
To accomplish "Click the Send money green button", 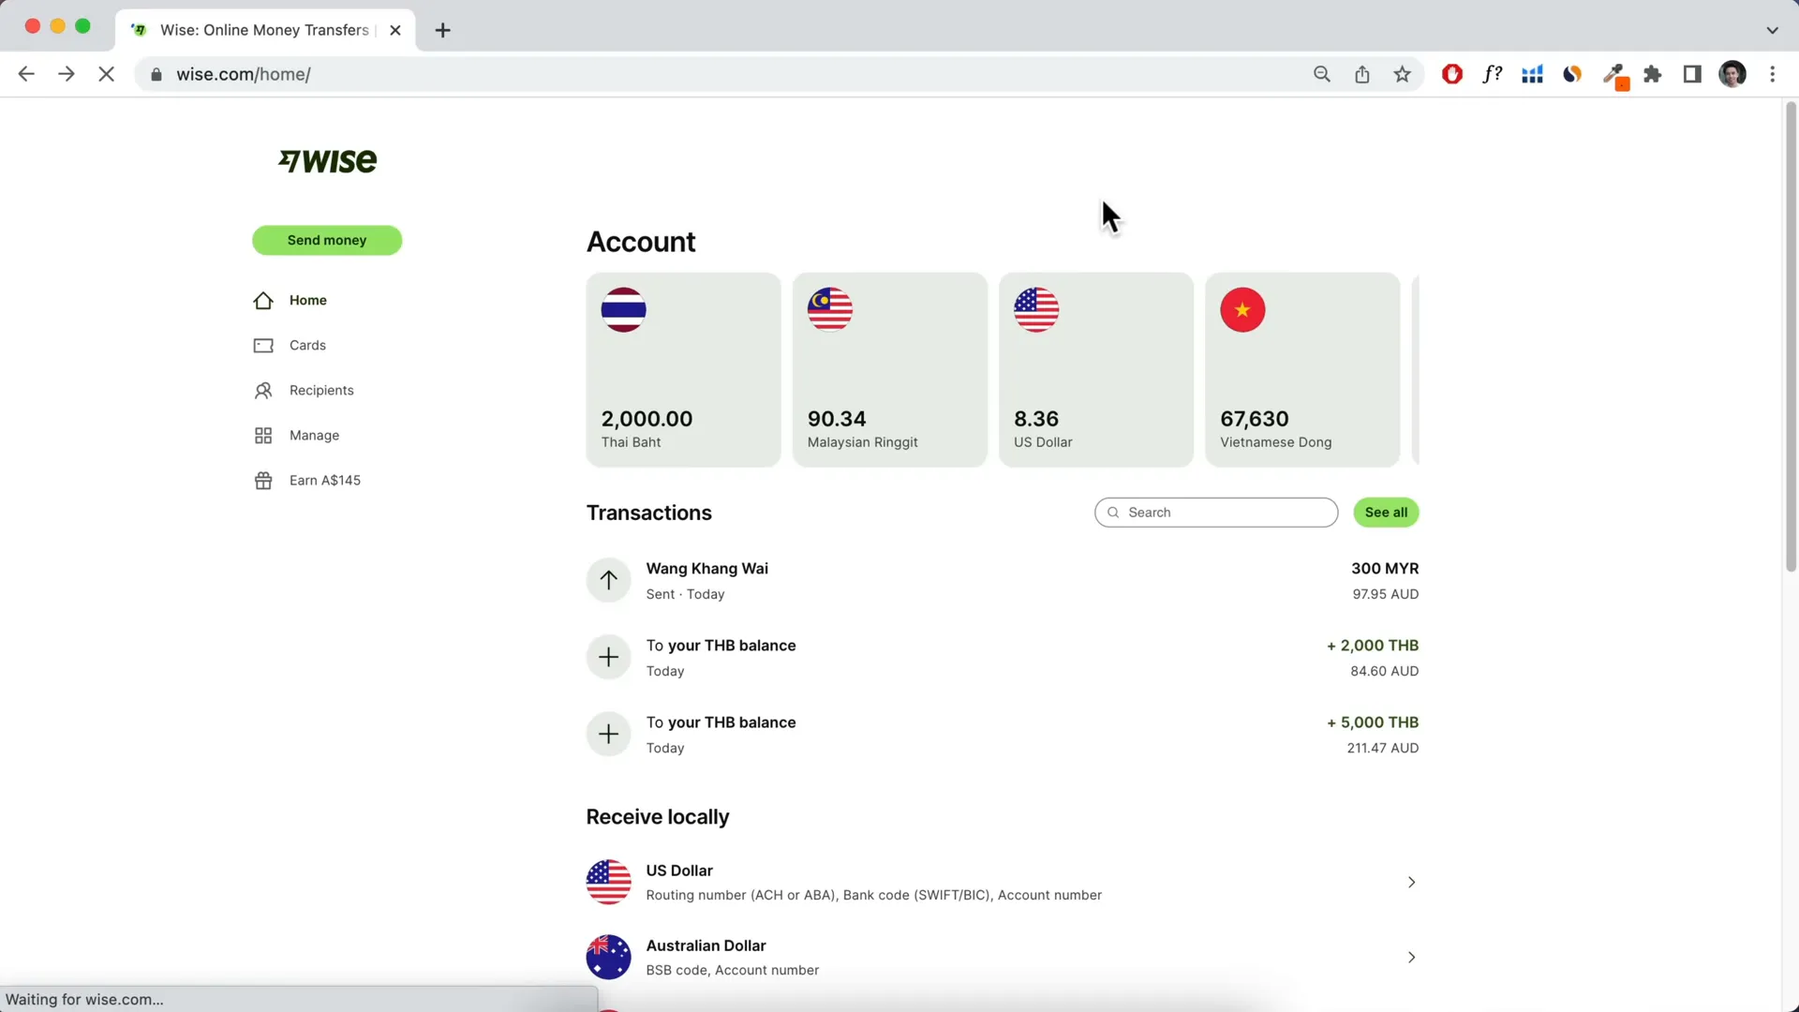I will (x=327, y=240).
